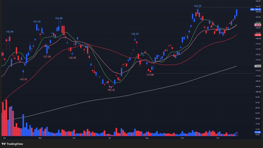Select the 161.76 last price label

(258, 10)
